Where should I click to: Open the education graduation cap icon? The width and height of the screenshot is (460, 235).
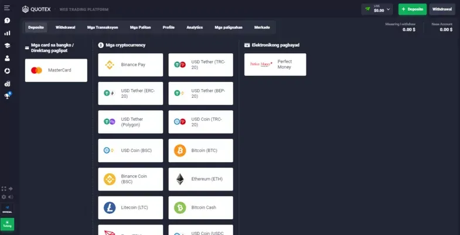coord(7,46)
